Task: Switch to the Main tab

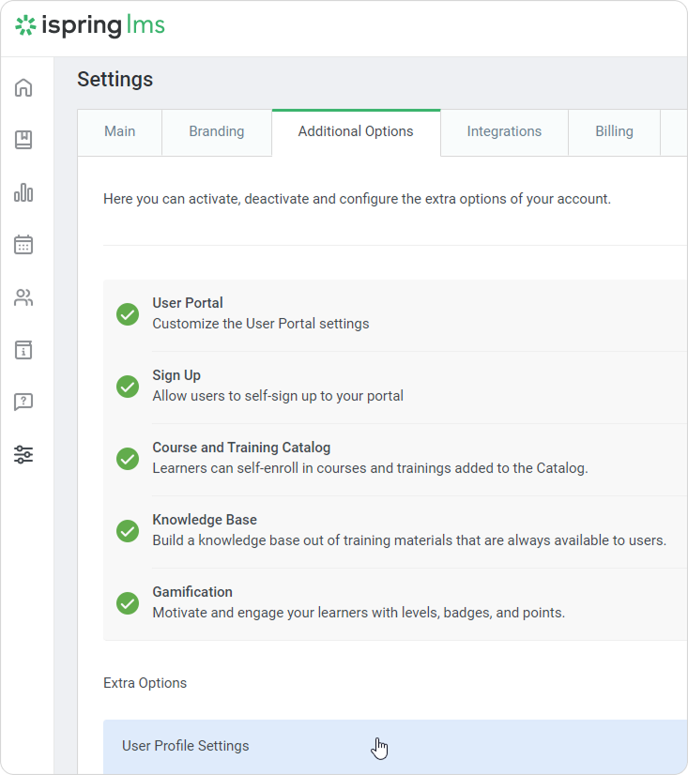Action: [120, 131]
